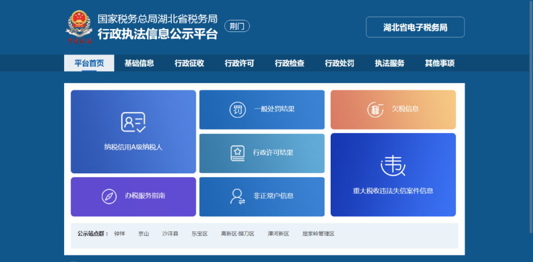Go to the 漳河新区 site link
The width and height of the screenshot is (533, 262).
(278, 234)
